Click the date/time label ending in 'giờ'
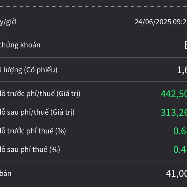This screenshot has height=187, width=187. point(8,22)
